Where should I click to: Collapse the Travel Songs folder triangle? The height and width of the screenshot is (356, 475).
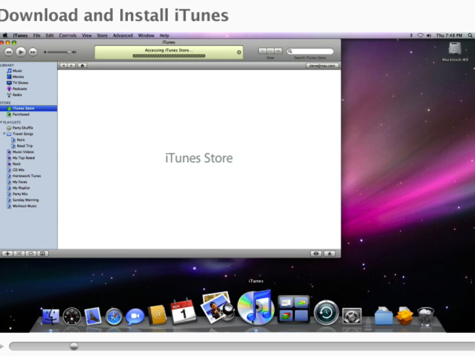pyautogui.click(x=4, y=134)
